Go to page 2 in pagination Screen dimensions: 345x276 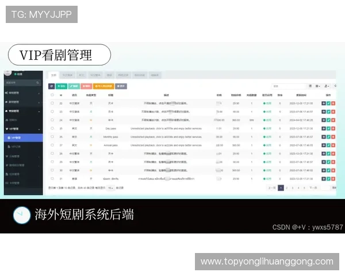coord(287,188)
